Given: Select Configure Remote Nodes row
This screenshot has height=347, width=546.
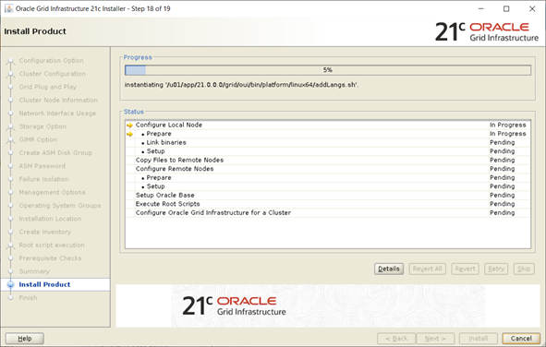Looking at the screenshot, I should pyautogui.click(x=328, y=169).
